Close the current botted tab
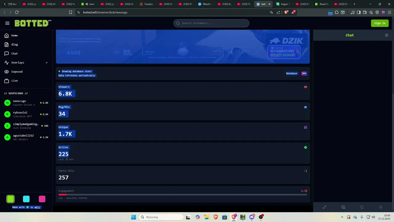This screenshot has height=222, width=394. 269,4
